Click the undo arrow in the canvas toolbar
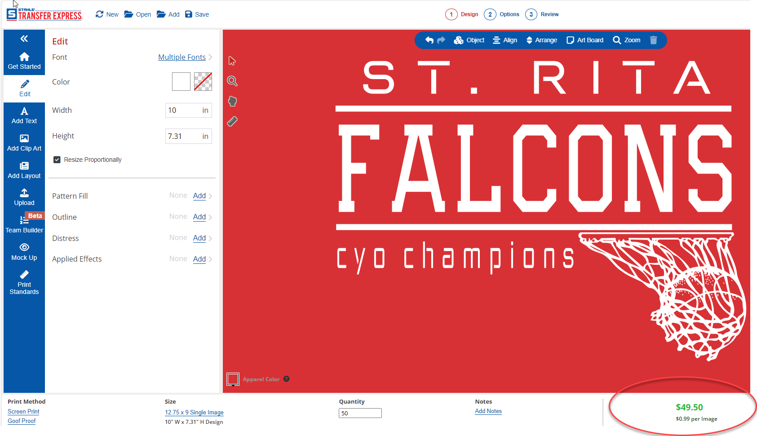 (x=429, y=40)
